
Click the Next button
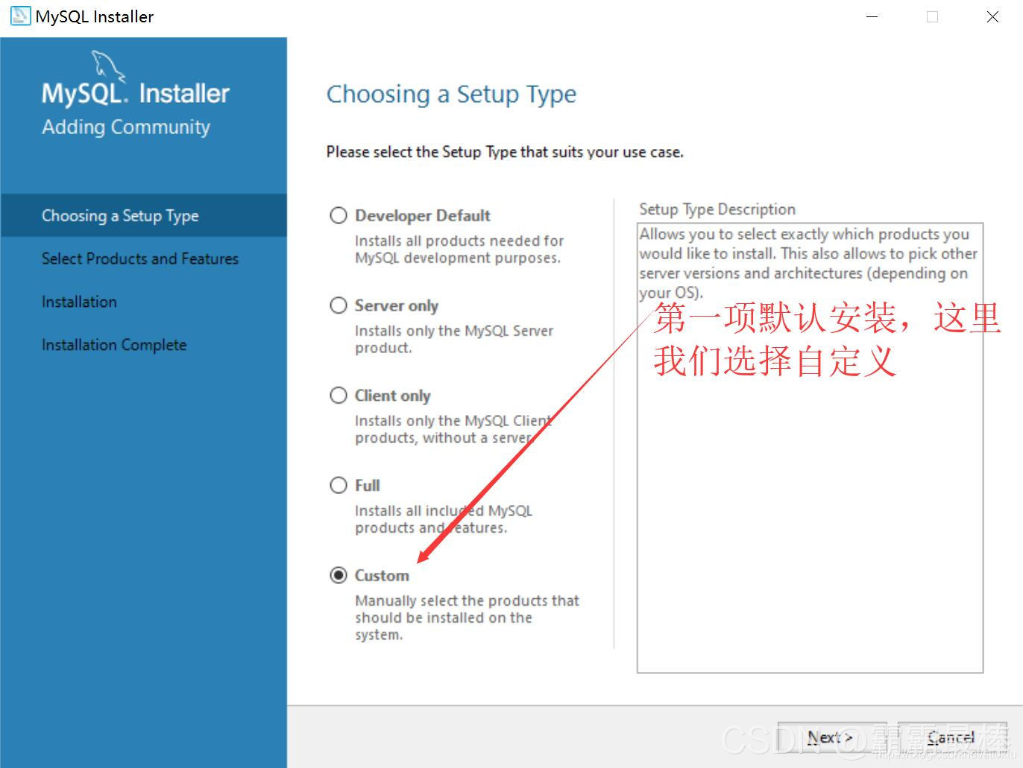click(831, 737)
